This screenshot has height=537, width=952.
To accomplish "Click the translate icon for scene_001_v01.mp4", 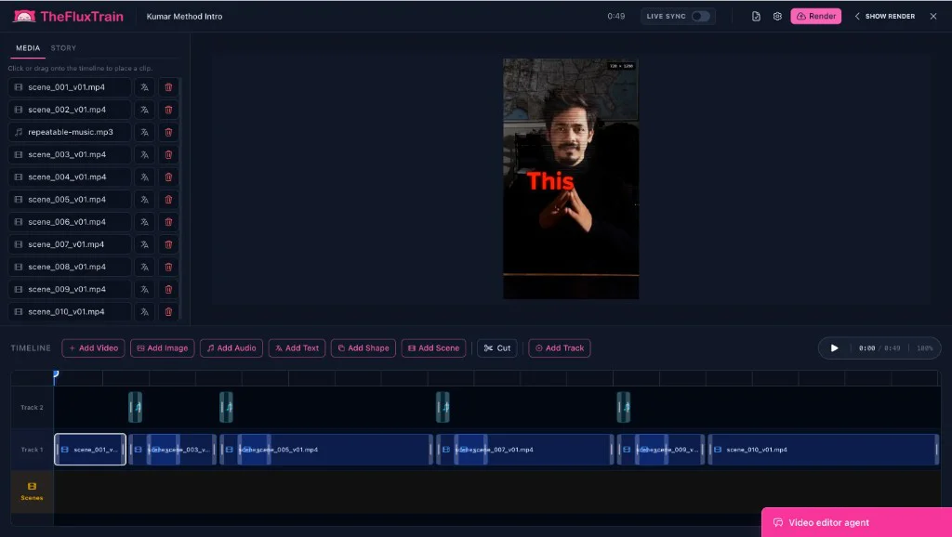I will coord(144,87).
